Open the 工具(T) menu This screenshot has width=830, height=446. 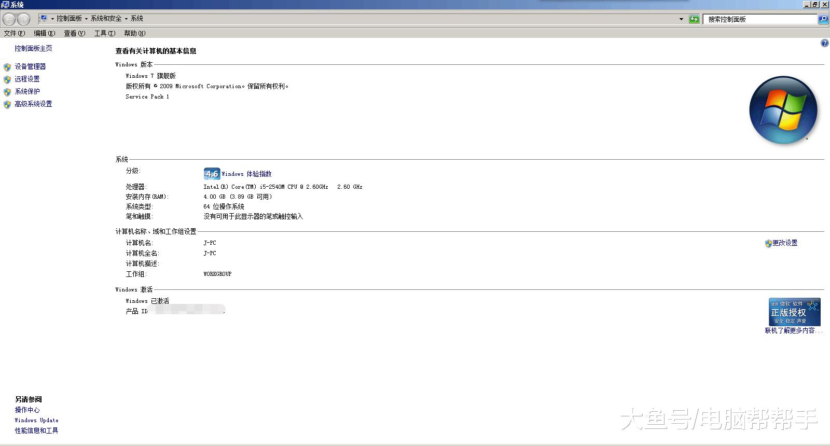coord(105,33)
